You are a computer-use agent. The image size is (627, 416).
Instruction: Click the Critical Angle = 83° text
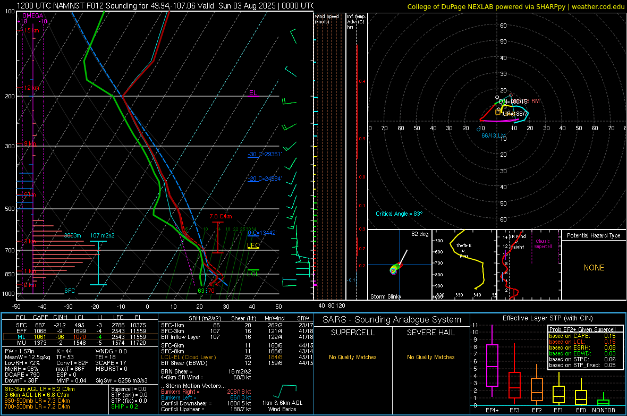click(x=399, y=214)
